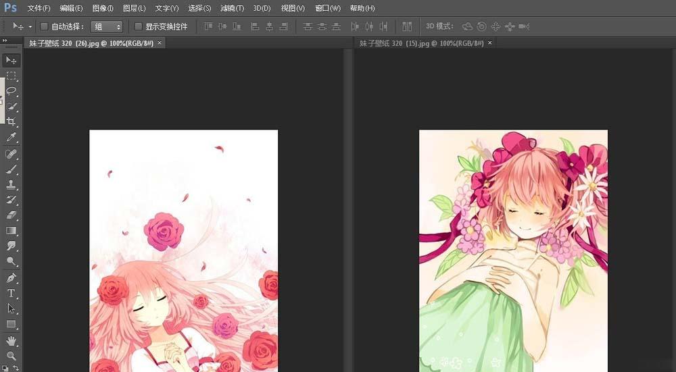Click the 3D rotate mode icon
The width and height of the screenshot is (676, 372).
tap(467, 26)
